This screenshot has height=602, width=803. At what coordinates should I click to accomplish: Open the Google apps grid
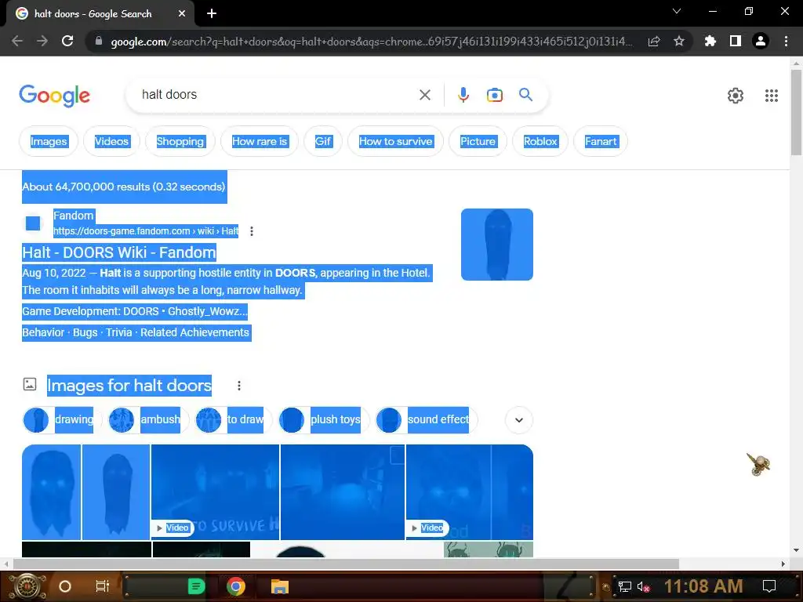coord(772,95)
